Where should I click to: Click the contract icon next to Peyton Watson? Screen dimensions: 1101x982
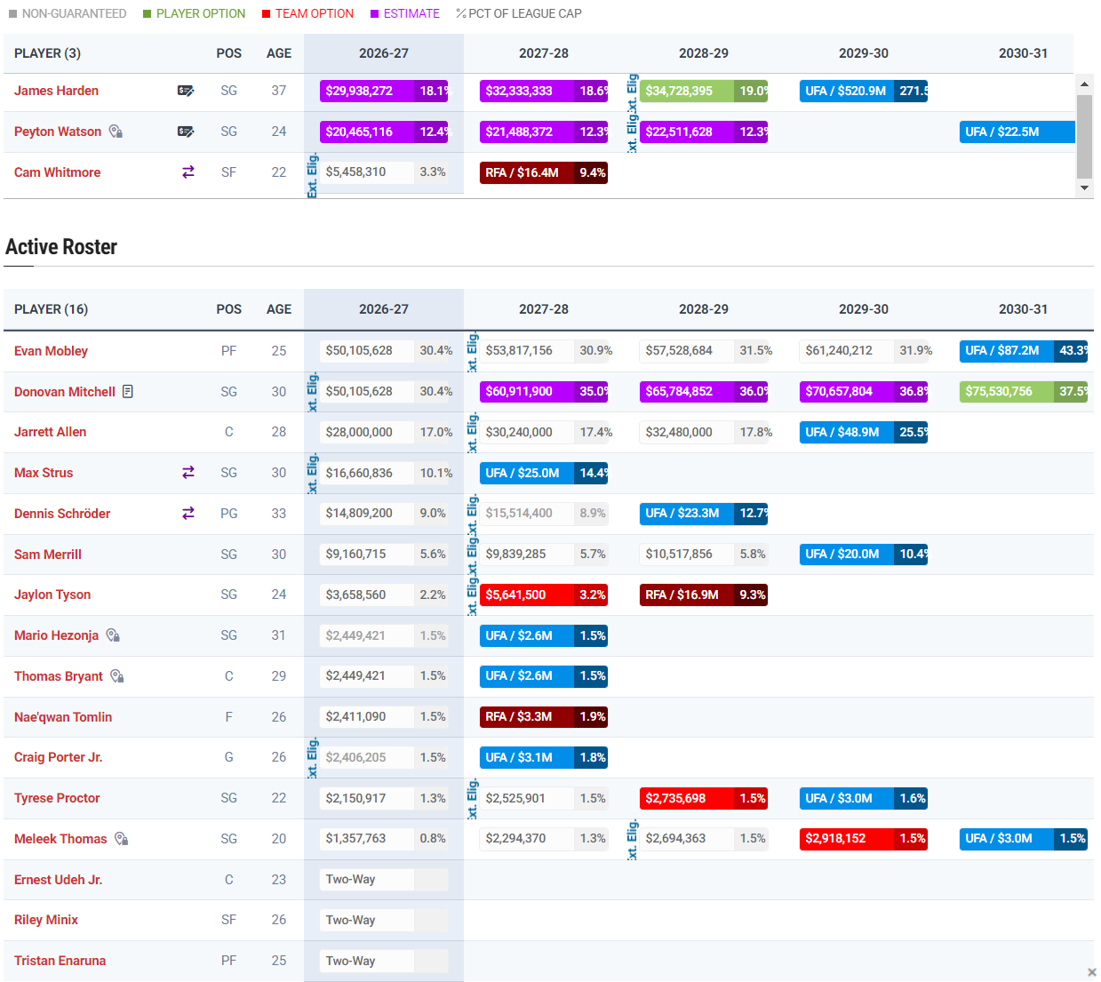click(186, 132)
